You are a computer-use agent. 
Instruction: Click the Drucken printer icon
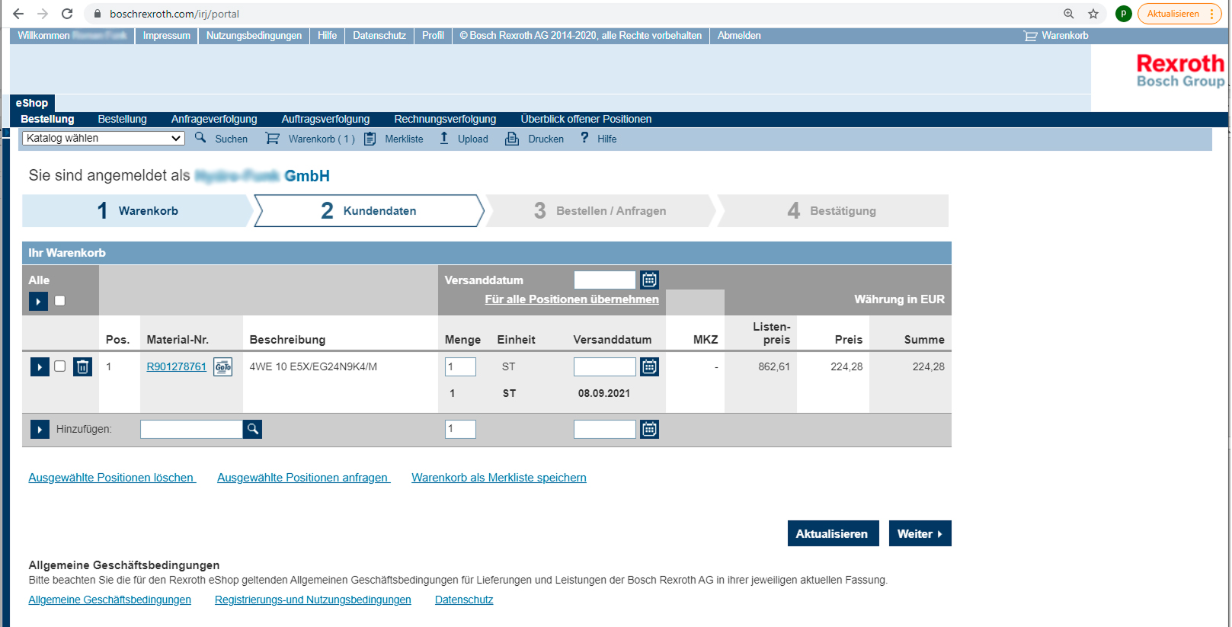coord(512,139)
